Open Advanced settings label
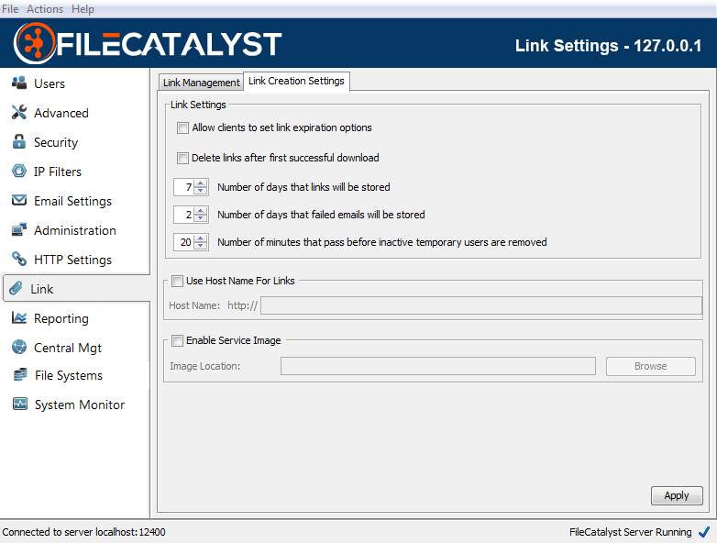Viewport: 717px width, 543px height. click(61, 113)
